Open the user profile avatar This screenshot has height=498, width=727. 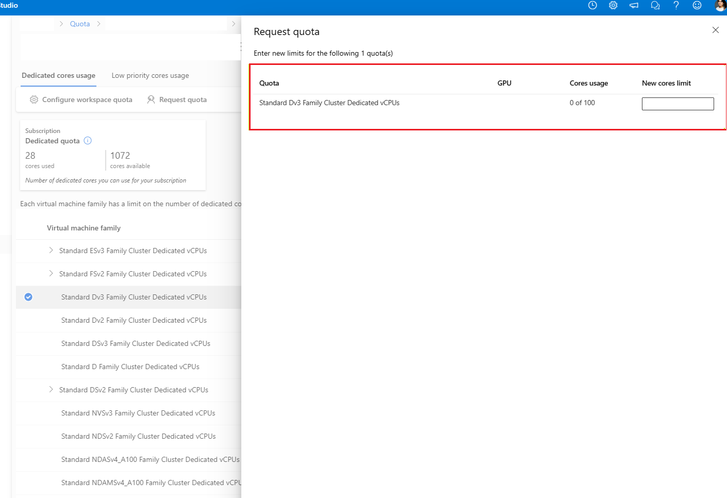coord(720,5)
